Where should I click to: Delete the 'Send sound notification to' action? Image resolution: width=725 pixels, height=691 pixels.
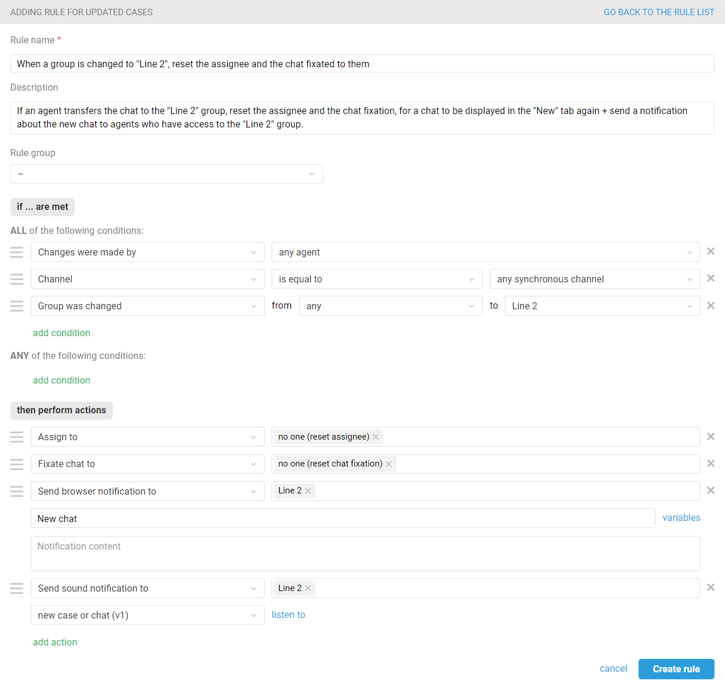(x=710, y=588)
